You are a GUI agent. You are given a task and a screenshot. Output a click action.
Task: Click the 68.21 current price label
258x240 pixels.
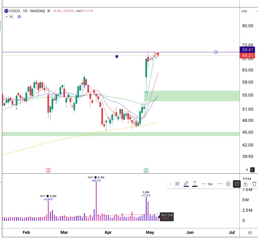coord(247,56)
